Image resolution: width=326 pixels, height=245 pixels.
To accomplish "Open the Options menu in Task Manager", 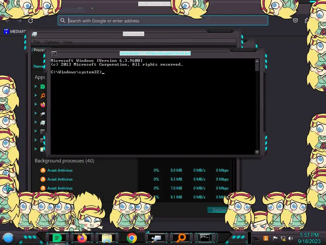I will 52,42.
